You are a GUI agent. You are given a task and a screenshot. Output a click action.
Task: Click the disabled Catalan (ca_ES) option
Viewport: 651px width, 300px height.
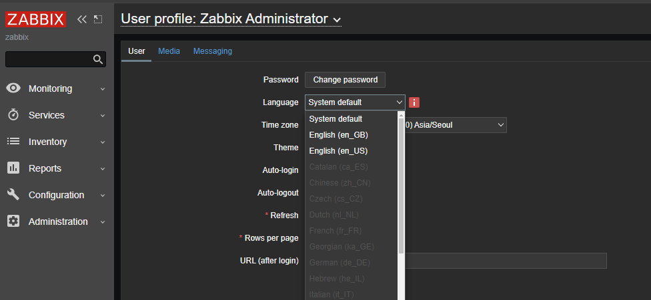point(352,167)
